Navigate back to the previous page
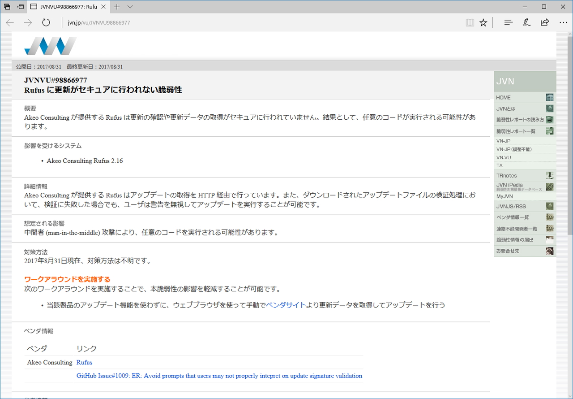The height and width of the screenshot is (399, 573). point(9,22)
